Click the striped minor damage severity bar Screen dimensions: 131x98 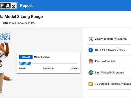coord(25,64)
